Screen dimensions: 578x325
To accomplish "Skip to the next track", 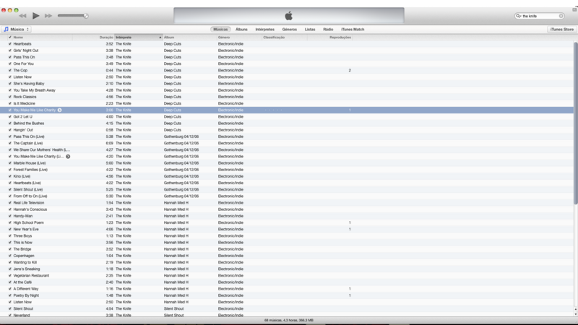I will coord(48,15).
